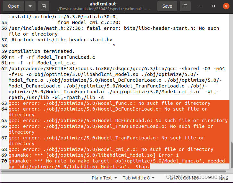Open the Tab Width: 8 dropdown
The width and height of the screenshot is (233, 183).
click(x=139, y=178)
